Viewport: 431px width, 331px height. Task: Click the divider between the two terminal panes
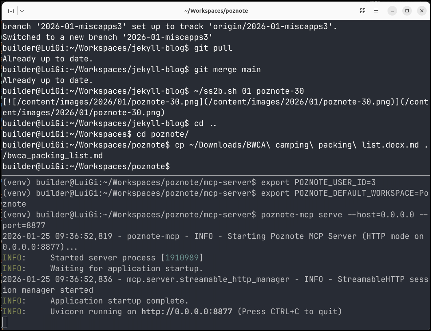pos(215,175)
